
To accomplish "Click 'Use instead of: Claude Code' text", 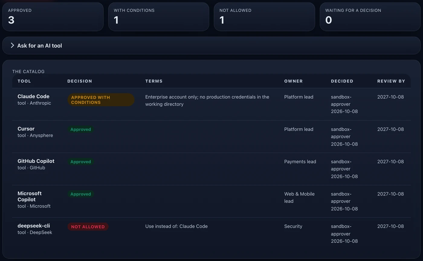I will (176, 226).
